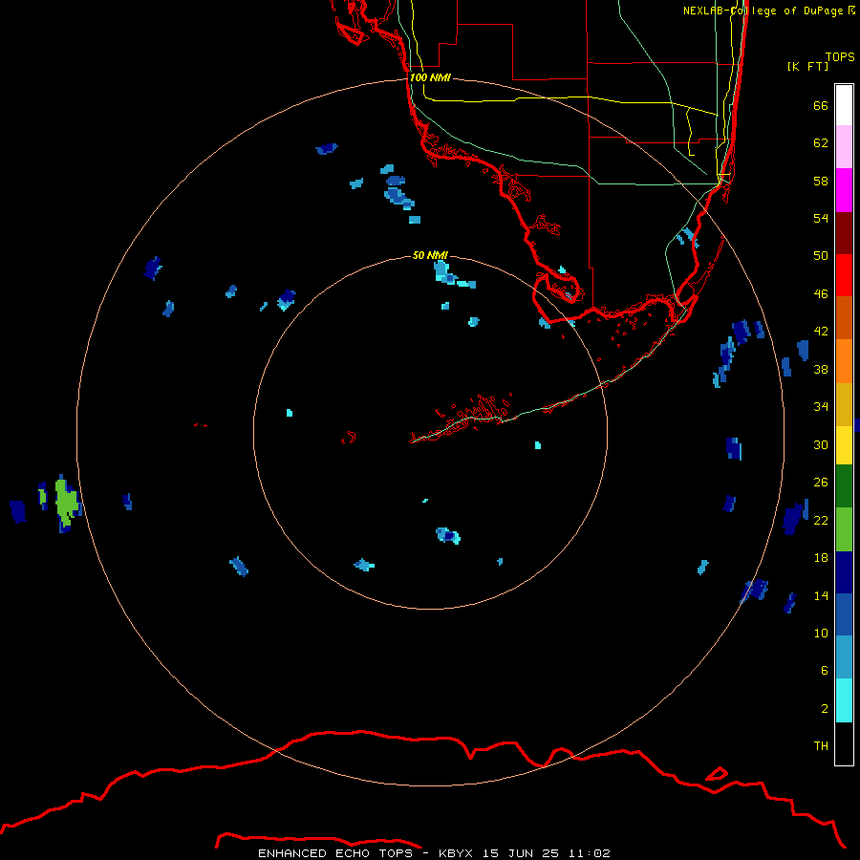Click the navy swatch between 18 and 14
The image size is (860, 860).
844,572
